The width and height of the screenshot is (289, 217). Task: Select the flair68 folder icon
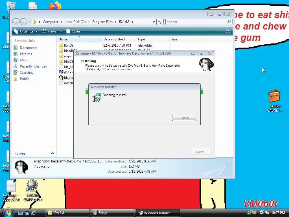pos(61,45)
